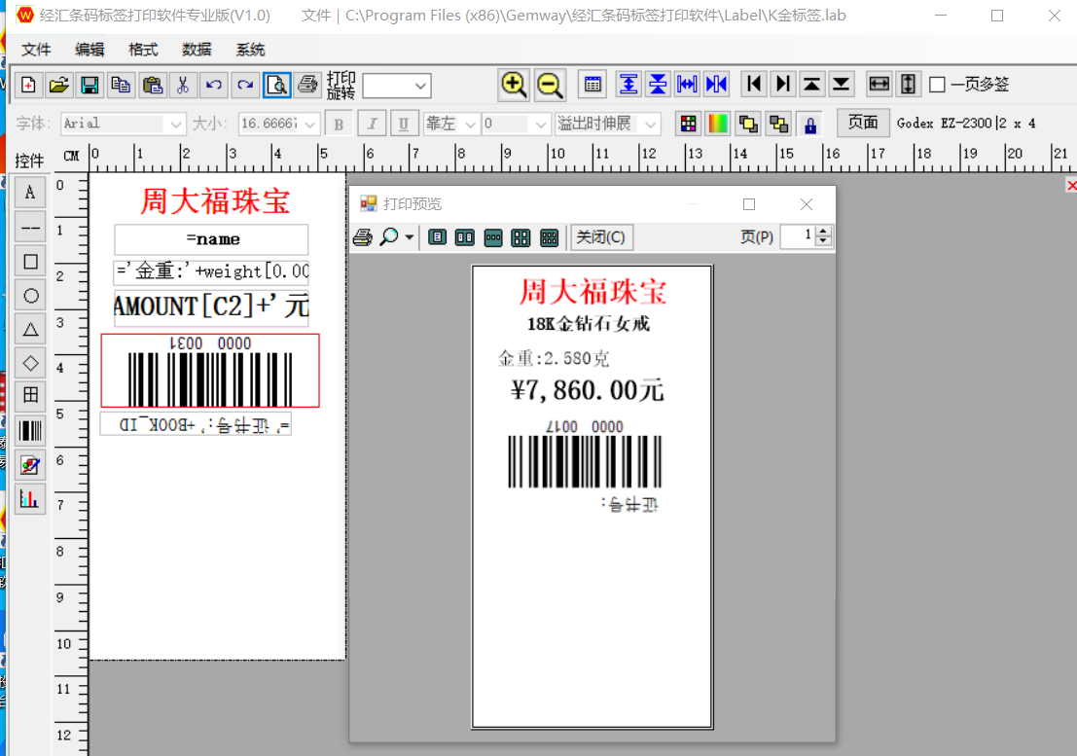Click the same height icon
1077x756 pixels.
coord(908,85)
